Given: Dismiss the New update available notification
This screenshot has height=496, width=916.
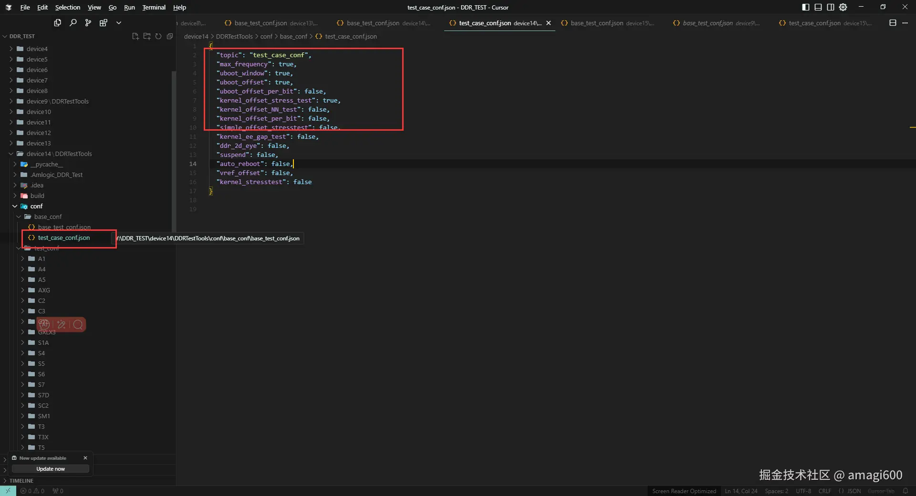Looking at the screenshot, I should [85, 458].
